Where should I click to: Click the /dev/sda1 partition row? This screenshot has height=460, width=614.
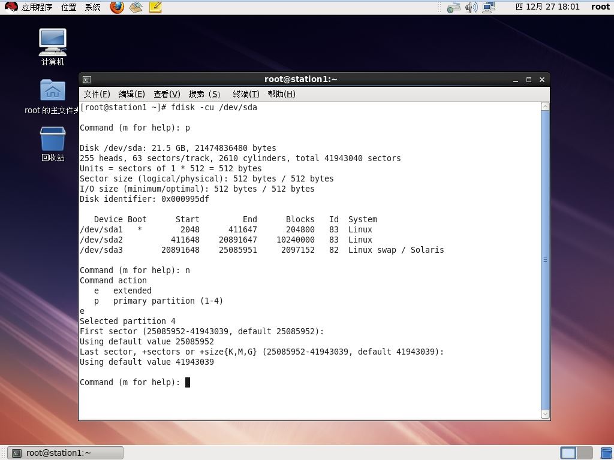pos(226,229)
